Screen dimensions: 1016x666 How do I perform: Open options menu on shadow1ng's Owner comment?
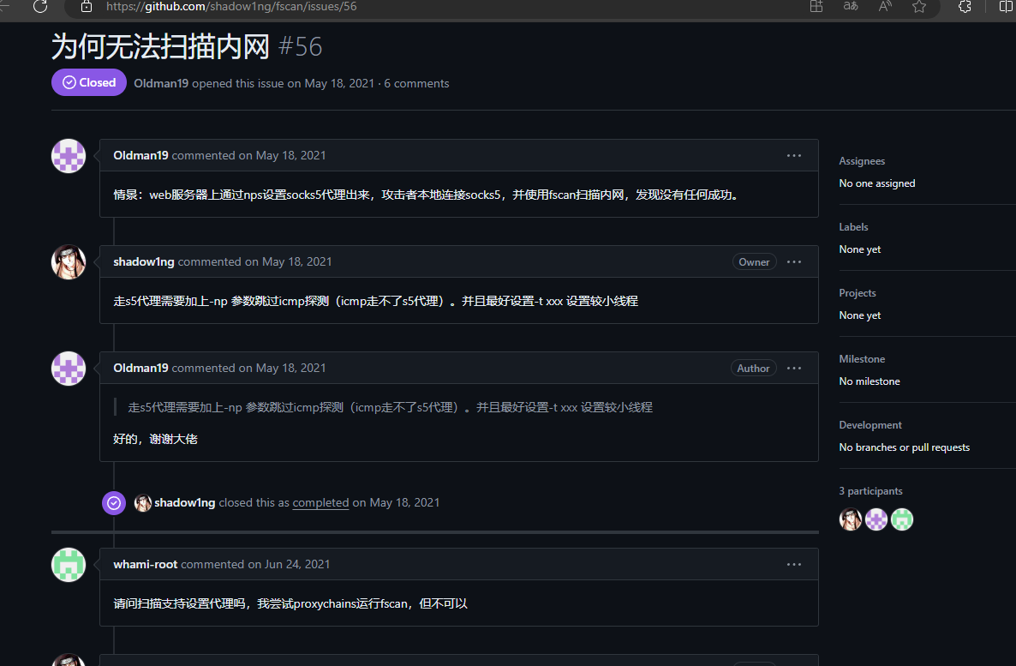(x=794, y=262)
